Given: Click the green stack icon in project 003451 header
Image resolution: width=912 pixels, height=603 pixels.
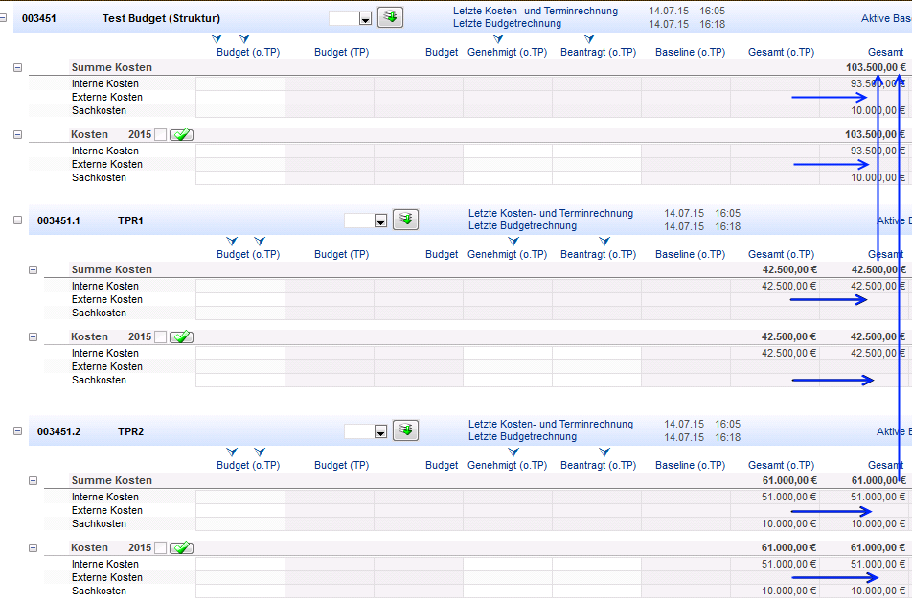Looking at the screenshot, I should (x=390, y=16).
